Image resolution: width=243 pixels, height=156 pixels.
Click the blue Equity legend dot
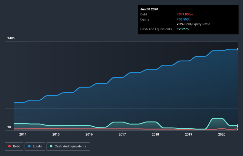[29, 146]
